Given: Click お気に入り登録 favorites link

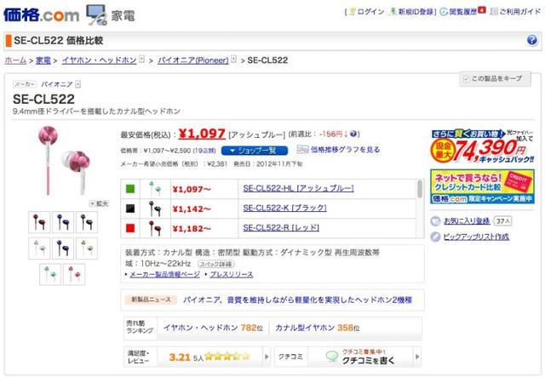Looking at the screenshot, I should click(x=467, y=221).
